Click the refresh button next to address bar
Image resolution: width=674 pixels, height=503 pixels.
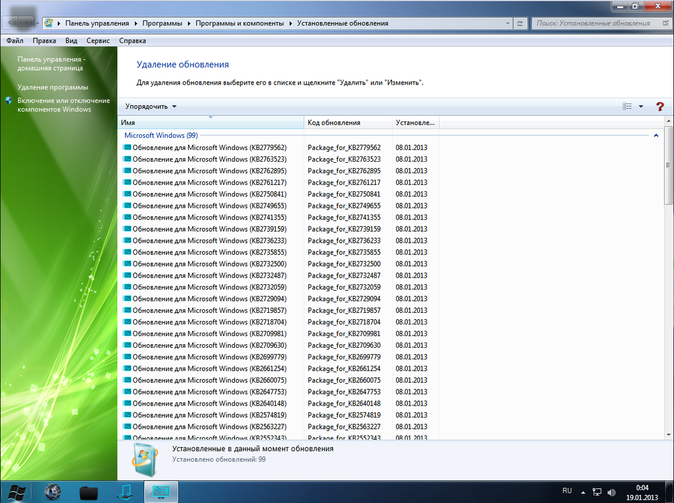pyautogui.click(x=520, y=23)
